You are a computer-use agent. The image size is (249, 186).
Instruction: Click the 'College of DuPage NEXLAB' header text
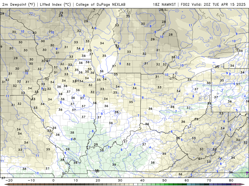(101, 4)
